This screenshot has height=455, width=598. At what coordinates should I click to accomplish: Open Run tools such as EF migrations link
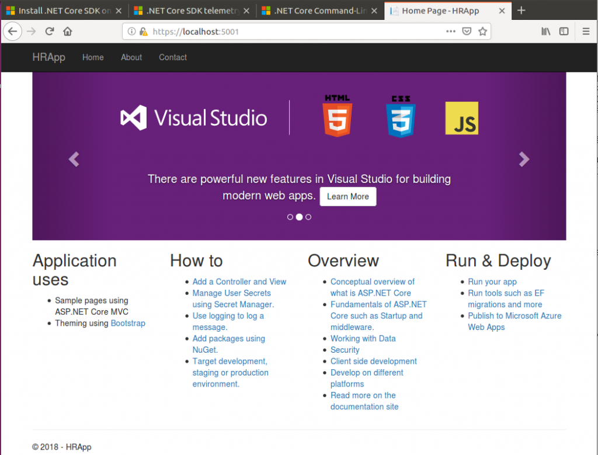tap(506, 298)
